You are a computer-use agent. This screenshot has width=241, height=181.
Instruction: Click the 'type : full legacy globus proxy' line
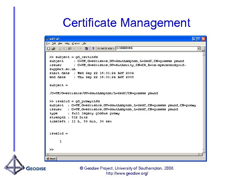pyautogui.click(x=85, y=113)
